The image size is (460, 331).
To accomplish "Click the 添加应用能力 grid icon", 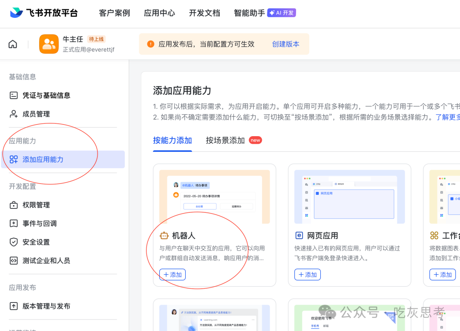I will click(14, 160).
